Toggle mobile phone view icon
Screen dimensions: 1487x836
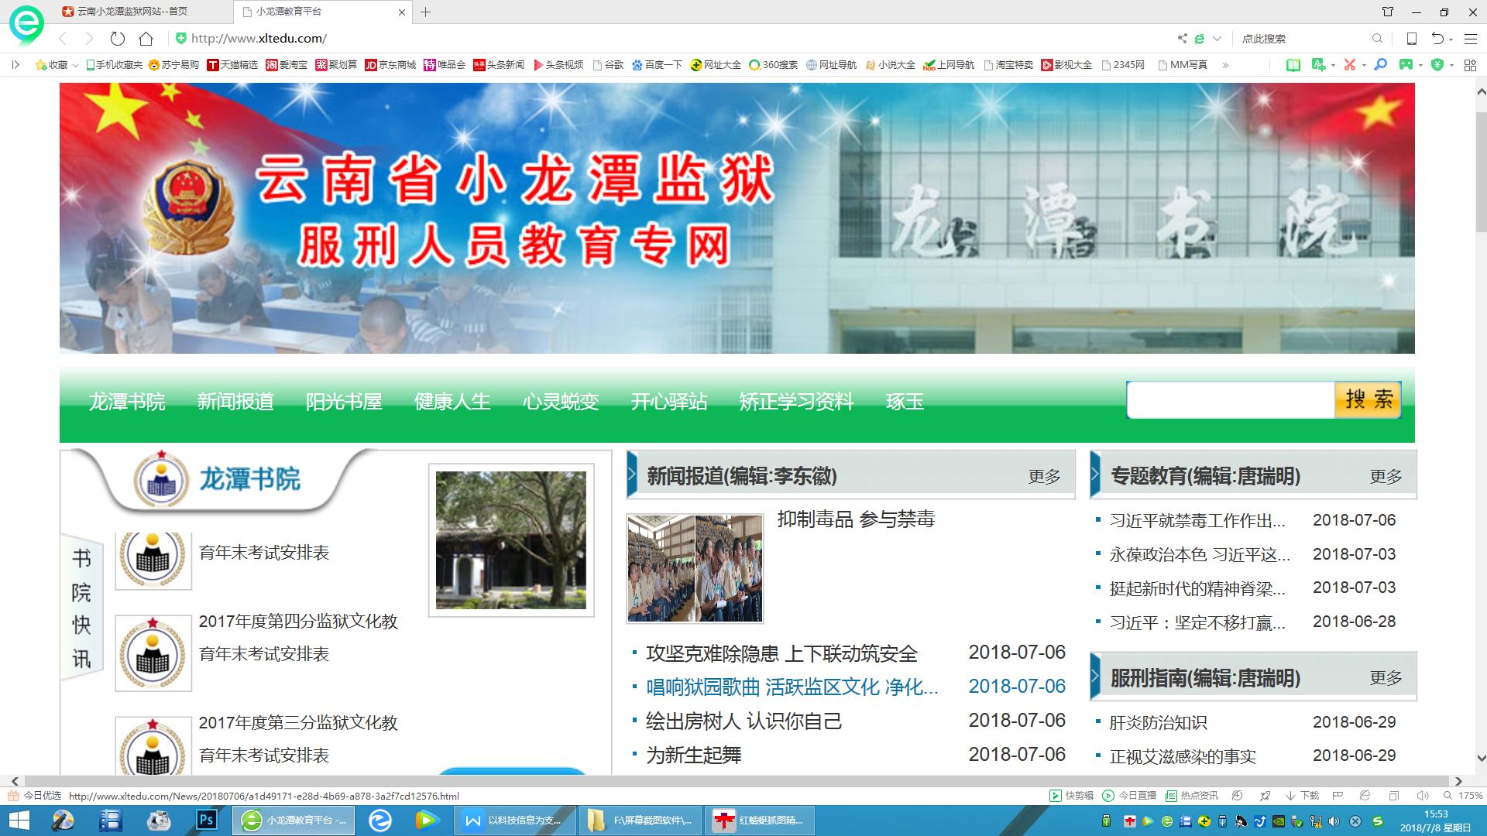(1411, 39)
